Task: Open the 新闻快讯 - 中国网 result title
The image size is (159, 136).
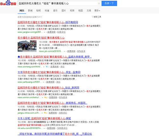Action: click(x=52, y=103)
